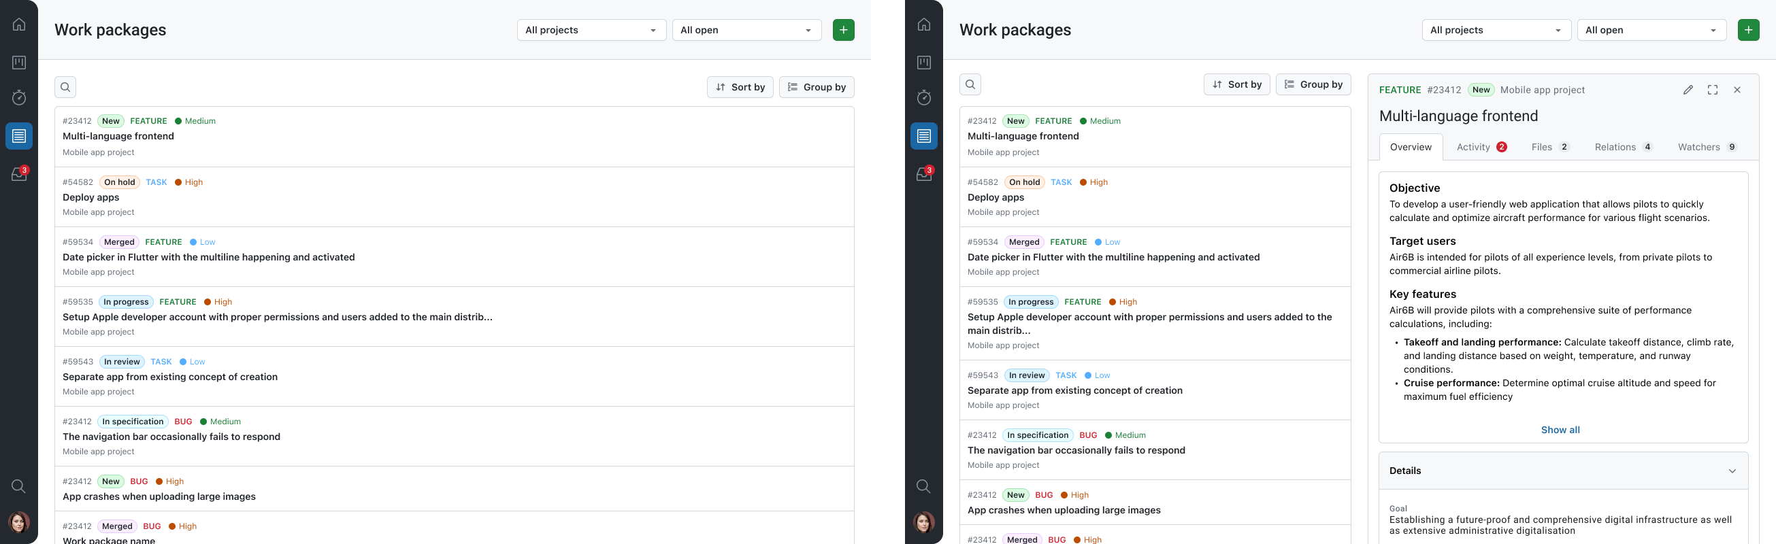
Task: Open the boards icon in list-only view sidebar
Action: [19, 63]
